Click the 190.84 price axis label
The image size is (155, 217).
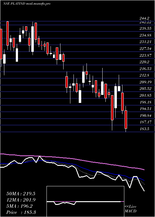[145, 115]
